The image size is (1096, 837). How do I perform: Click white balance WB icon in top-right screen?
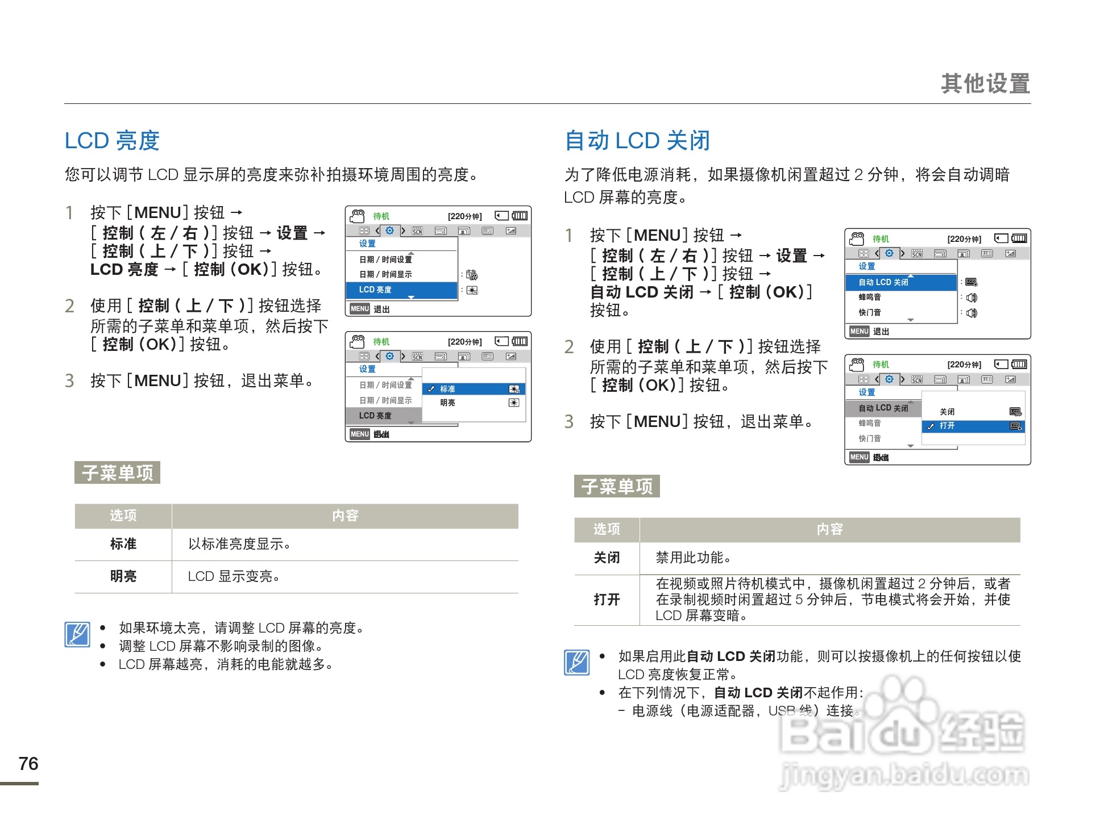coord(987,253)
